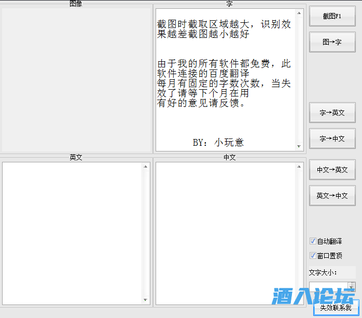Click inside the 英文 text area
Viewport: 362px width, 318px height.
pyautogui.click(x=73, y=233)
